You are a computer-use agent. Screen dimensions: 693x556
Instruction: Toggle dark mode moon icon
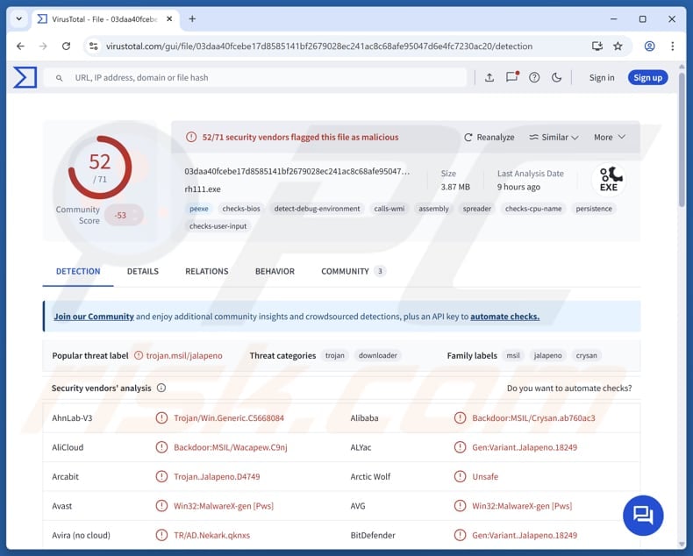557,78
